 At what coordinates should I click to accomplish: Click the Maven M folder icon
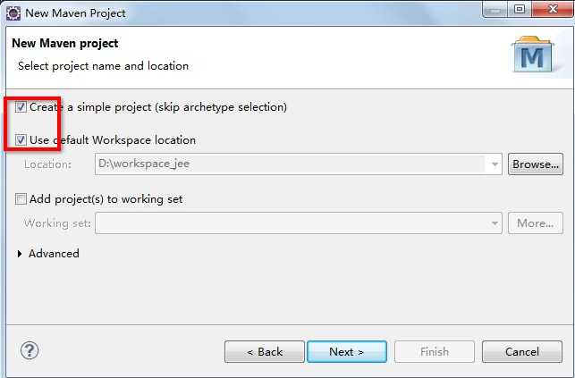[533, 55]
